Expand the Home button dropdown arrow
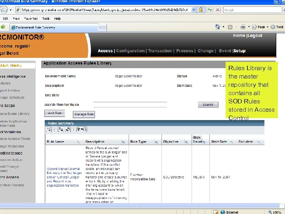Viewport: 285px width, 214px height. [223, 27]
